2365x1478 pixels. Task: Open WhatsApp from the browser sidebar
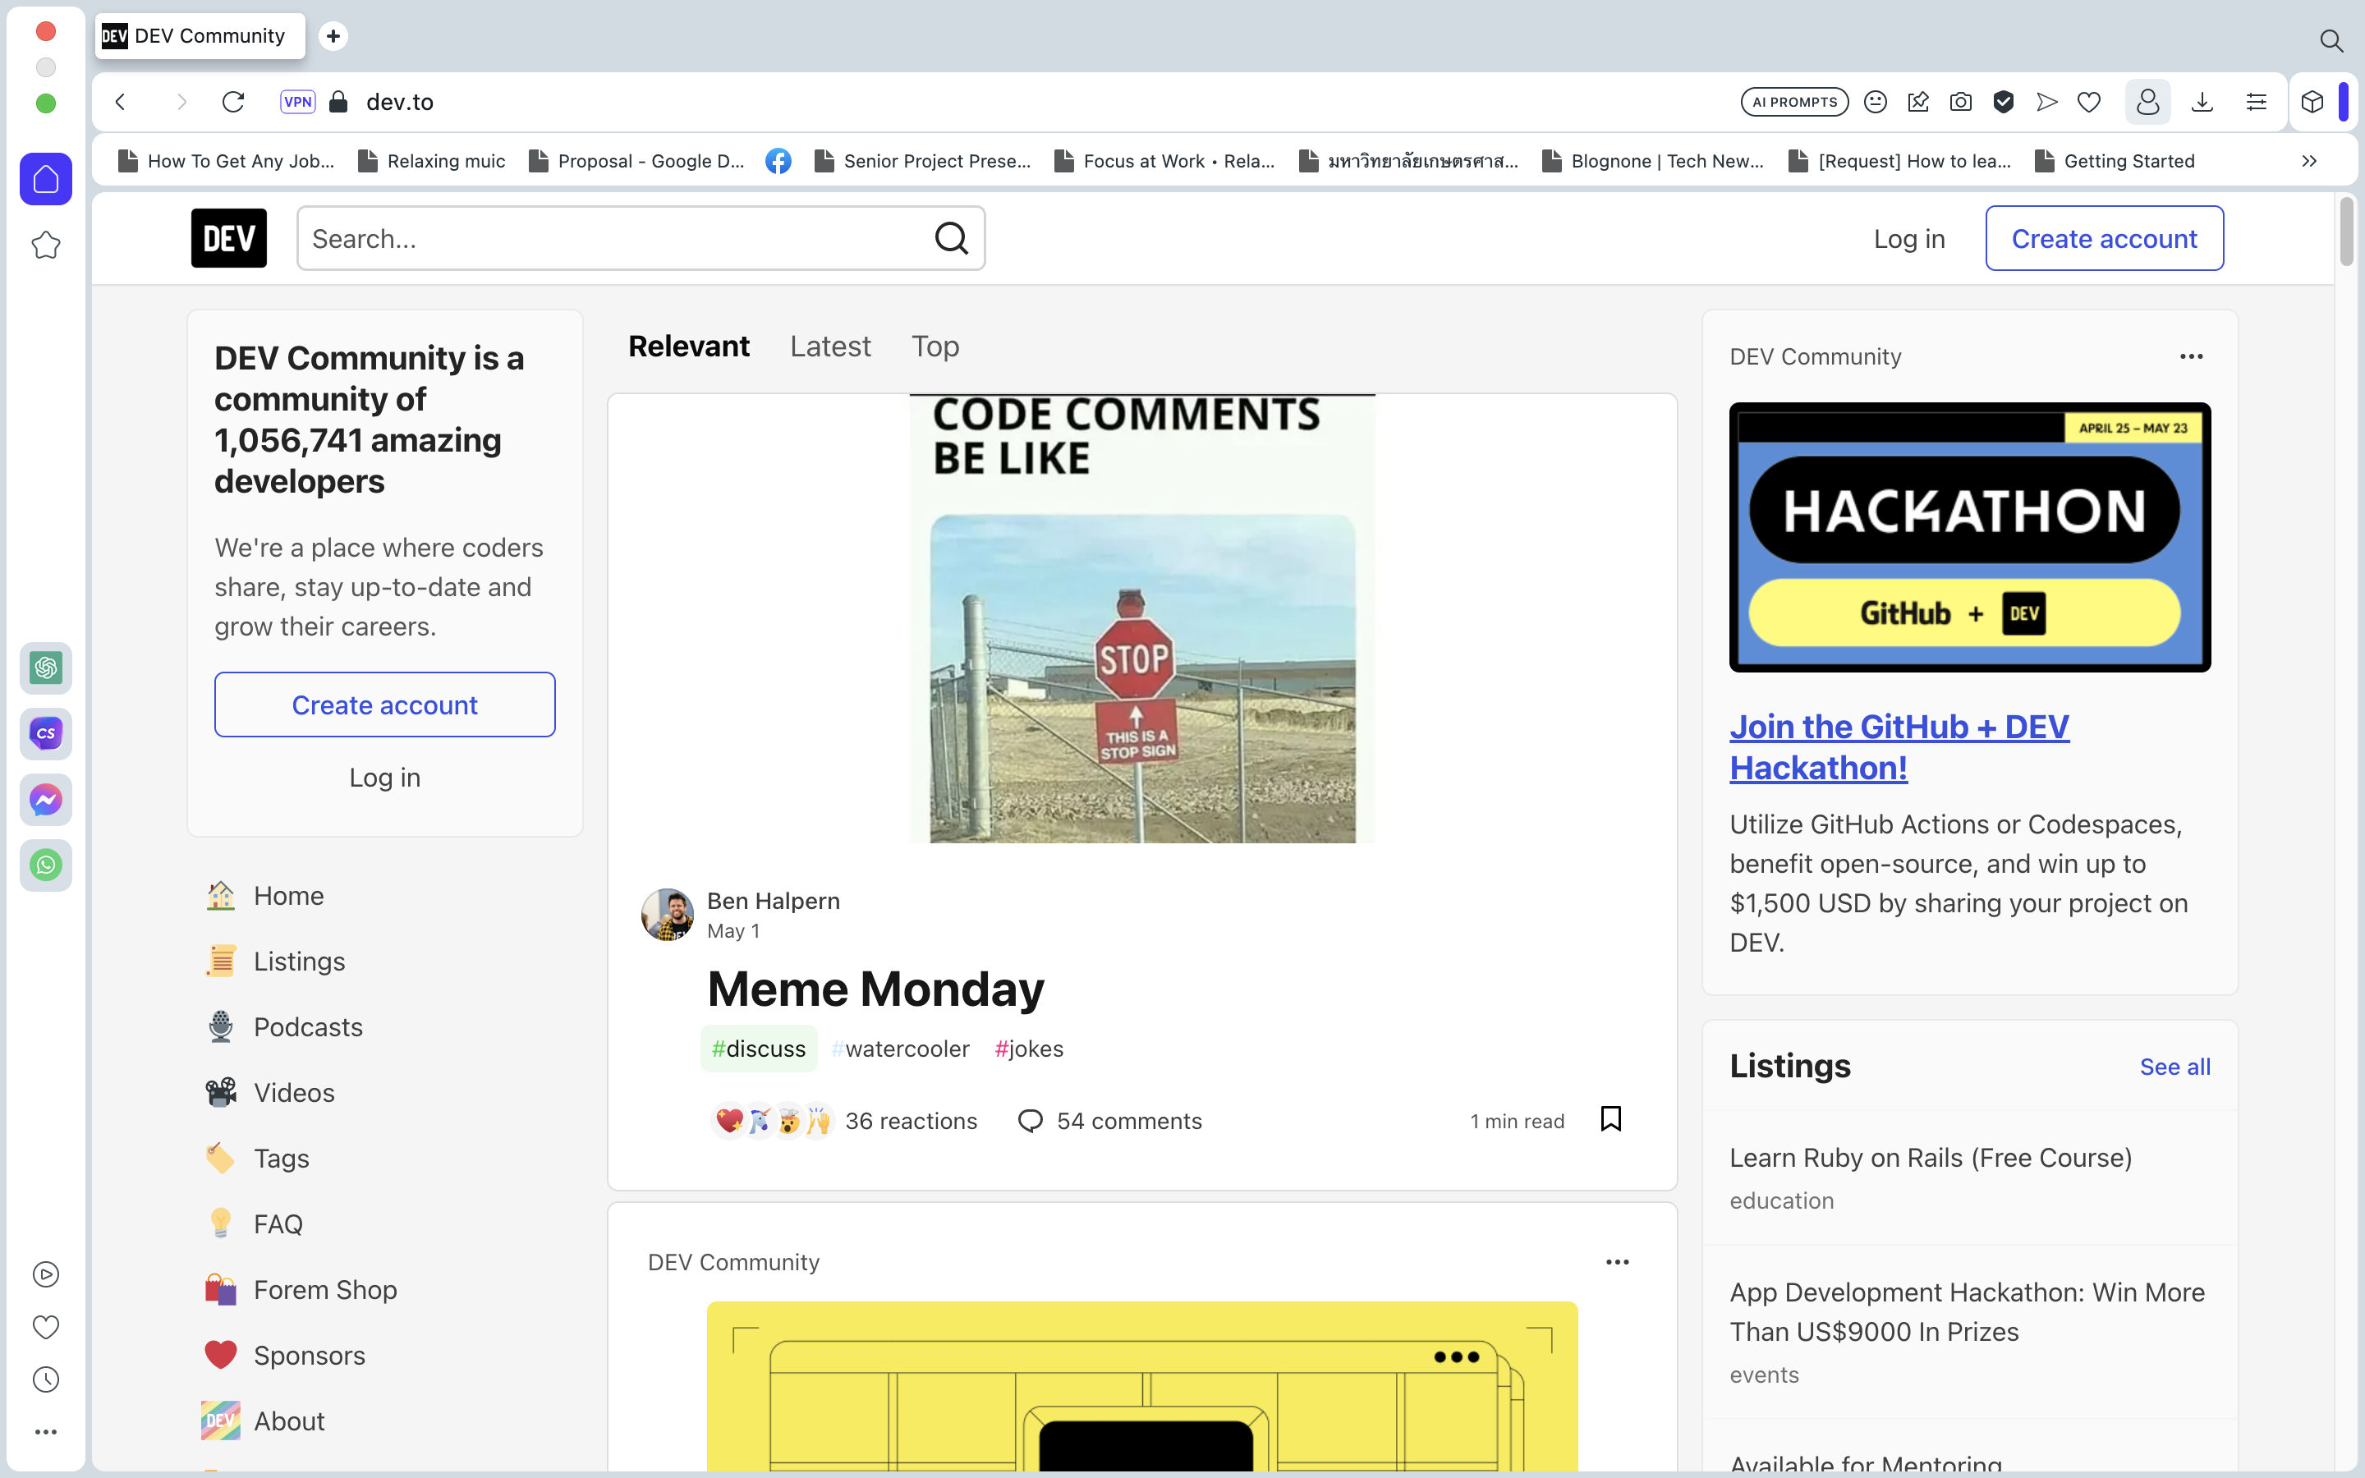point(45,864)
